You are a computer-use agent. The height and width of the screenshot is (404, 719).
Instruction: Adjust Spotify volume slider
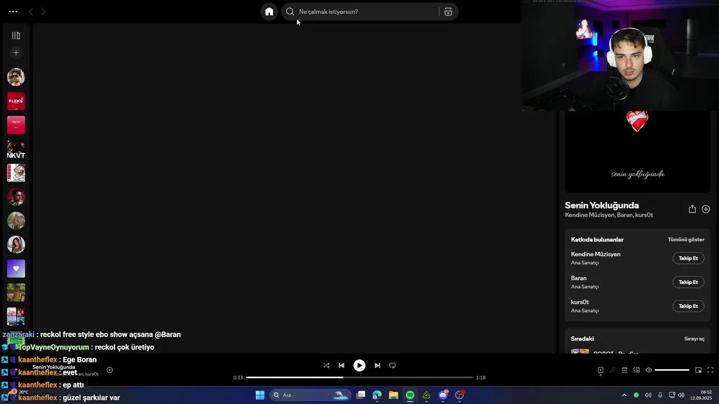pyautogui.click(x=672, y=370)
